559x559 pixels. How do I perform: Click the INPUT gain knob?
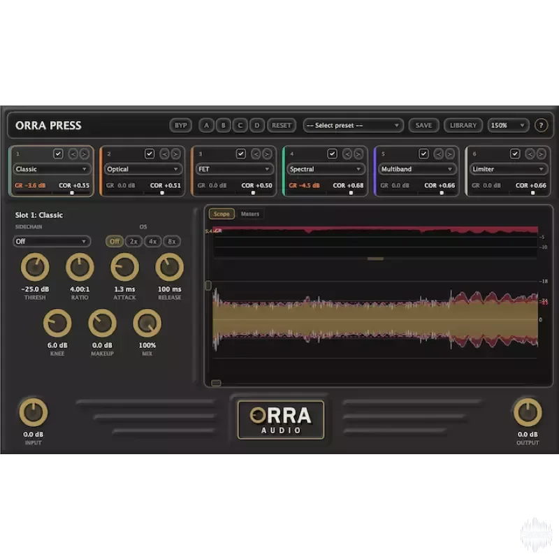click(33, 412)
